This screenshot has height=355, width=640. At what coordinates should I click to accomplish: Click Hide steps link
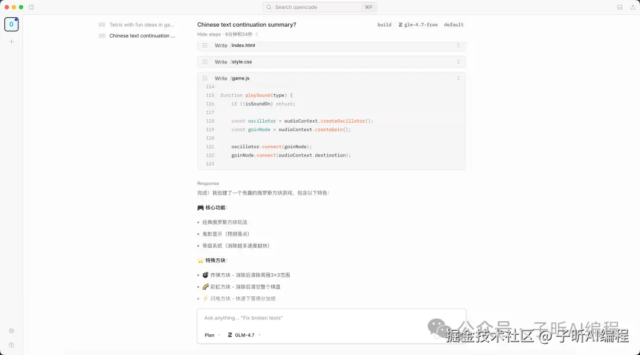pos(209,35)
